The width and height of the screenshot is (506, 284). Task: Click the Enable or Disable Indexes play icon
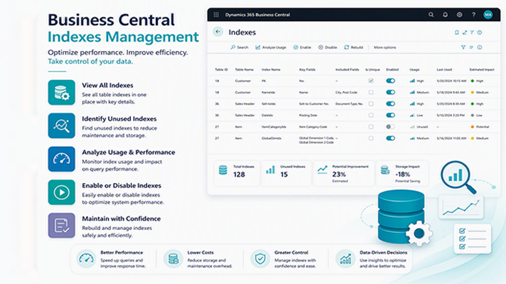62,193
